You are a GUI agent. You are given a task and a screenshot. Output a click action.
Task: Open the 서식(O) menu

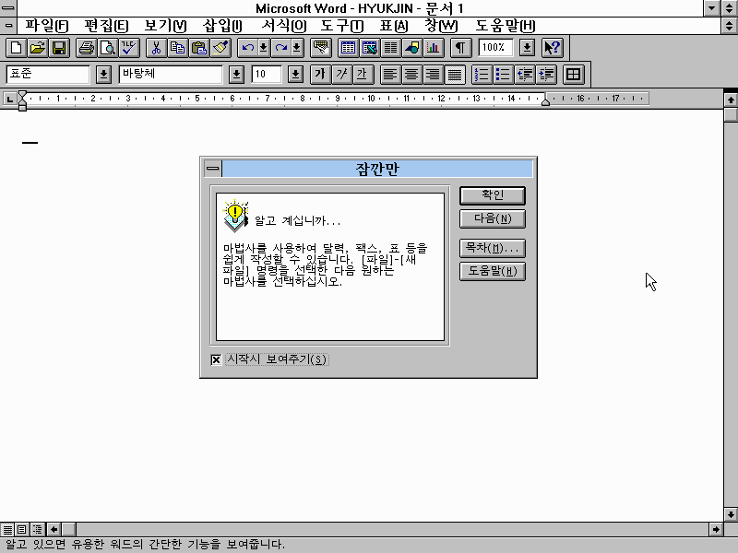pyautogui.click(x=284, y=26)
